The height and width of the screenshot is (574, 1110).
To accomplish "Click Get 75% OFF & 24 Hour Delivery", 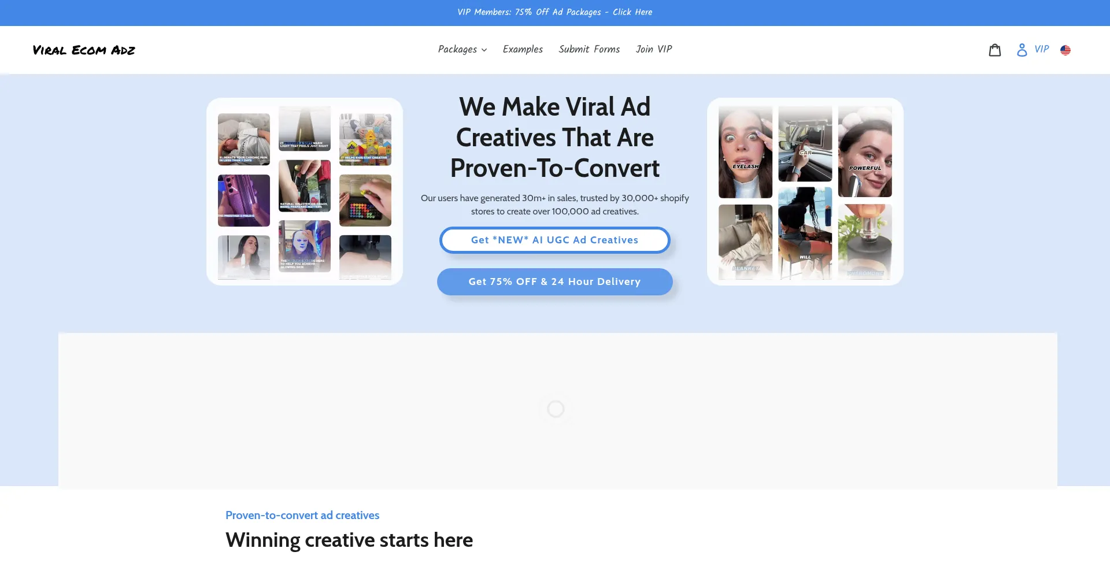I will 554,282.
